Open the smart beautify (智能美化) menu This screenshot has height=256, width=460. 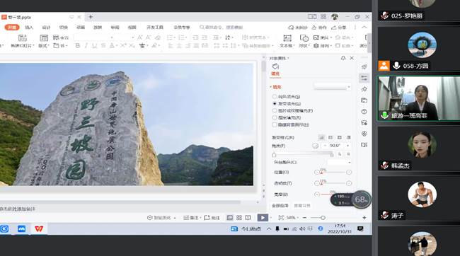[161, 218]
